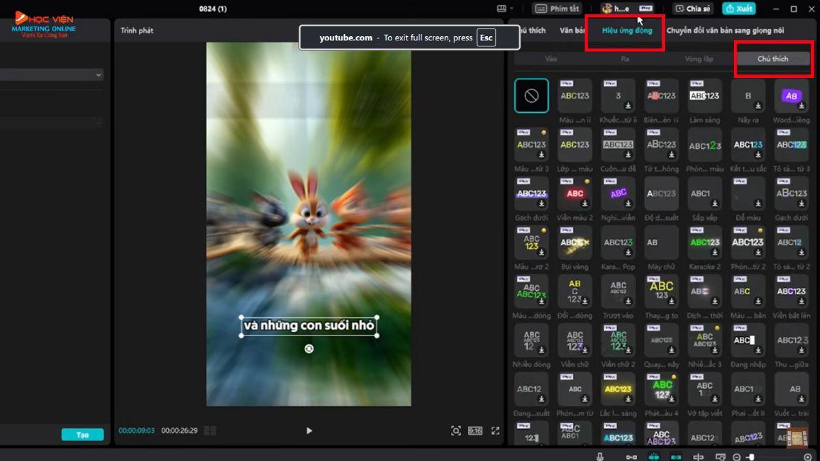Open 'Phím tắt' shortcuts button
The width and height of the screenshot is (820, 461).
click(557, 9)
